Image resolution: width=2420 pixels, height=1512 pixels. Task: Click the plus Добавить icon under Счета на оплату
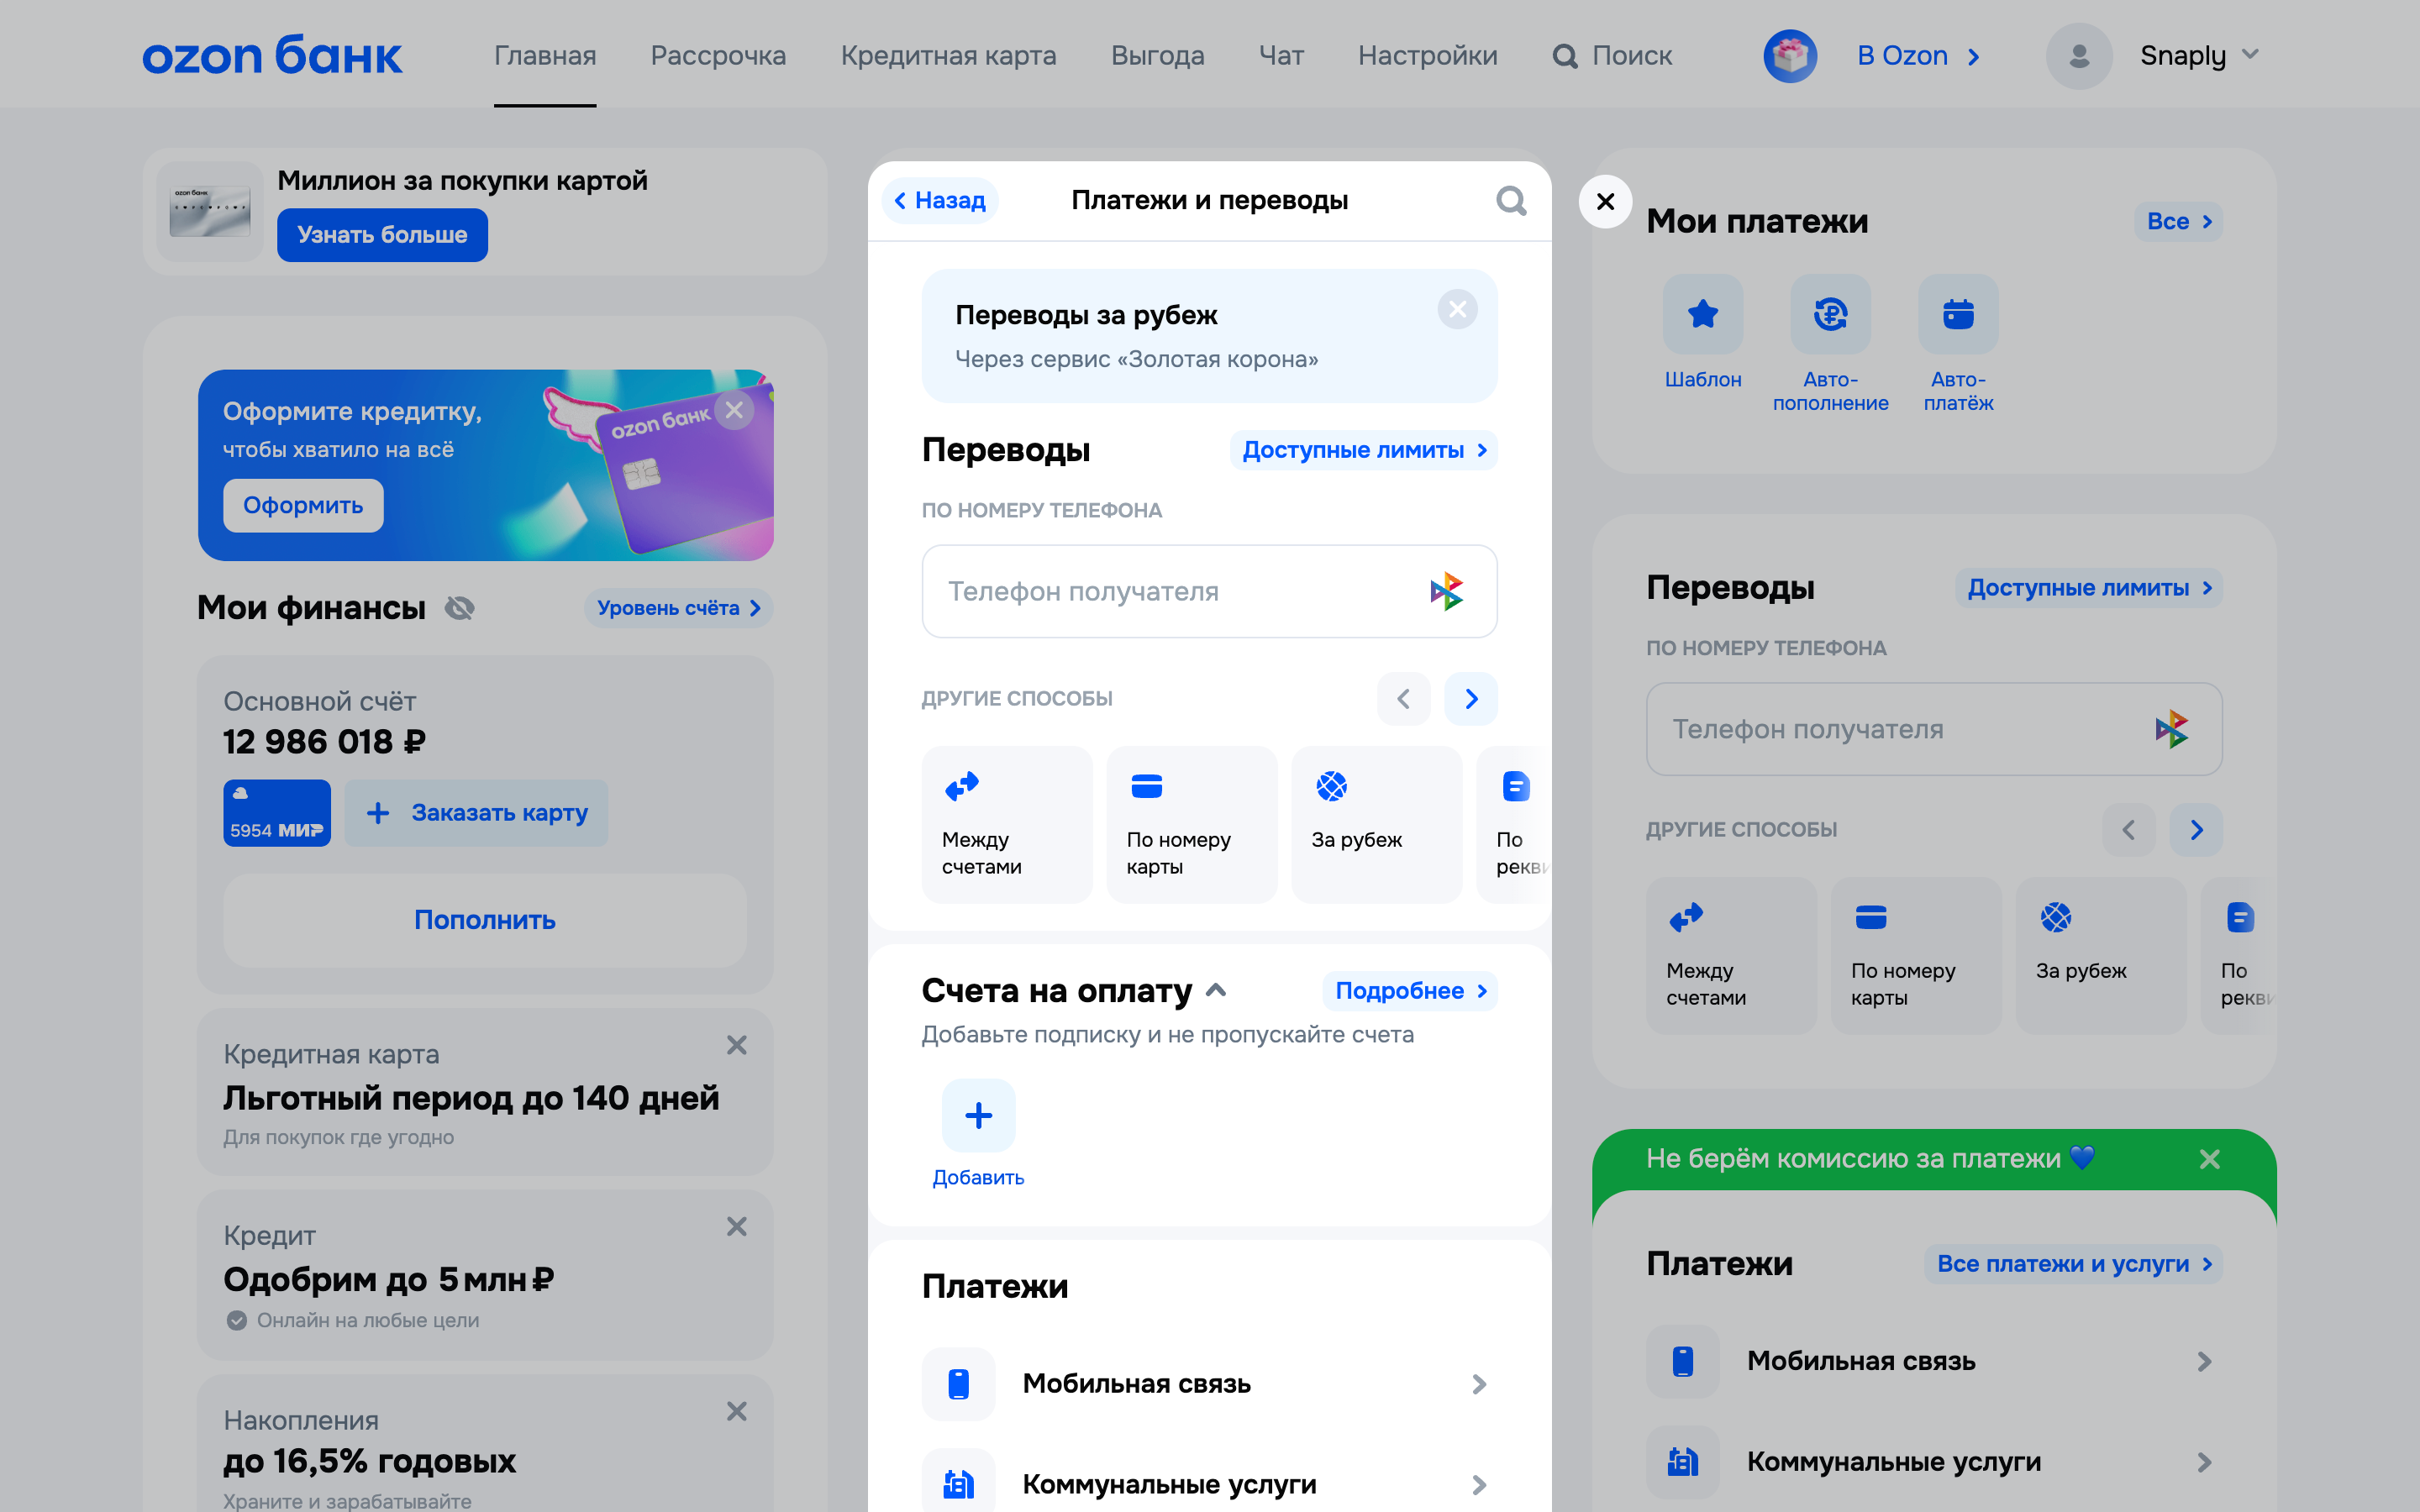[x=978, y=1116]
